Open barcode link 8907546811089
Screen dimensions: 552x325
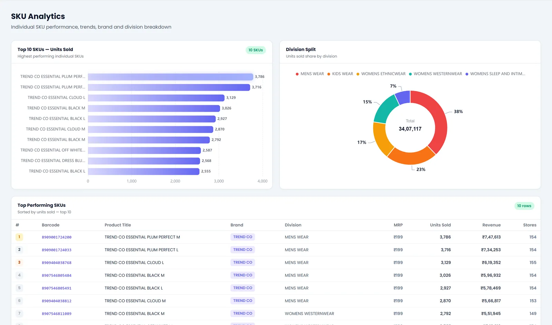(x=57, y=314)
